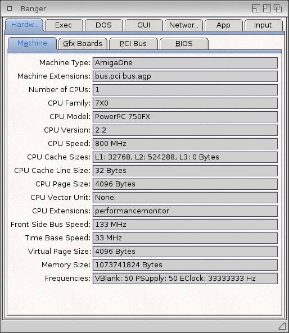Click the 'Front Side Bus Speed:' label
Image resolution: width=289 pixels, height=333 pixels.
coord(51,225)
